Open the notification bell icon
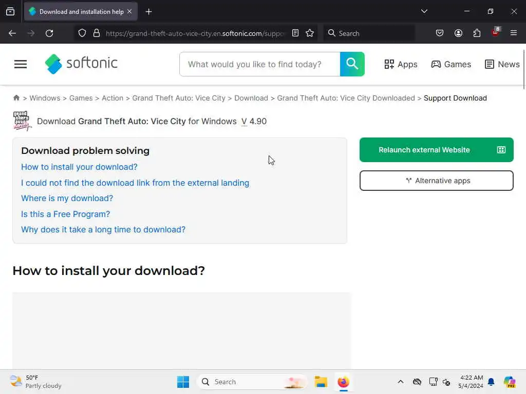The width and height of the screenshot is (526, 394). pyautogui.click(x=491, y=382)
